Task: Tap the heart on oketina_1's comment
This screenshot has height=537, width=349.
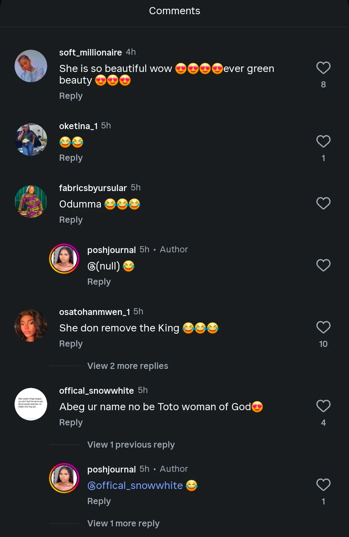Action: pos(323,141)
